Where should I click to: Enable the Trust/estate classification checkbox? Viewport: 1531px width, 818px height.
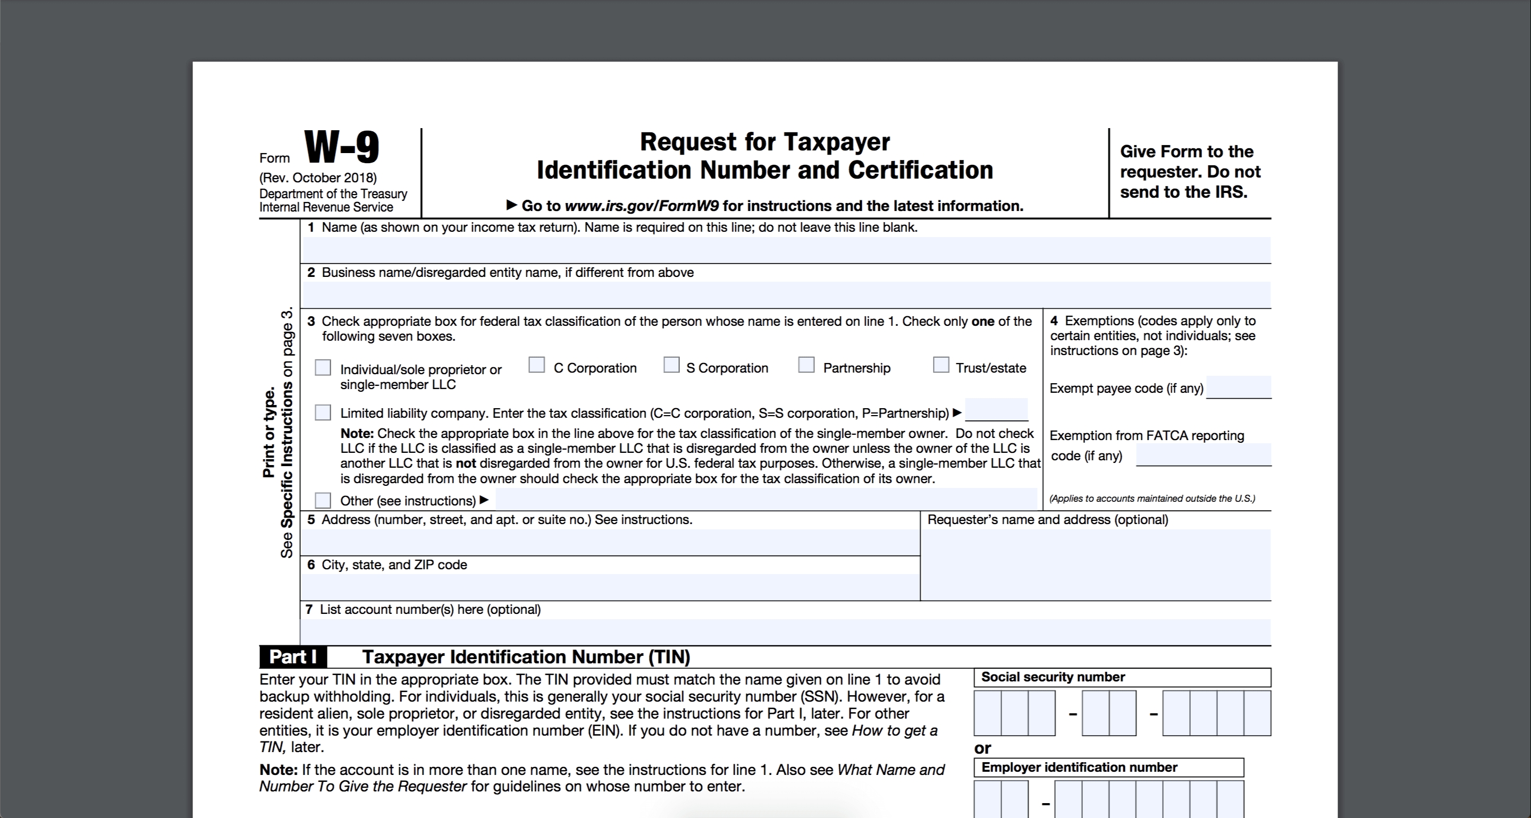click(939, 367)
